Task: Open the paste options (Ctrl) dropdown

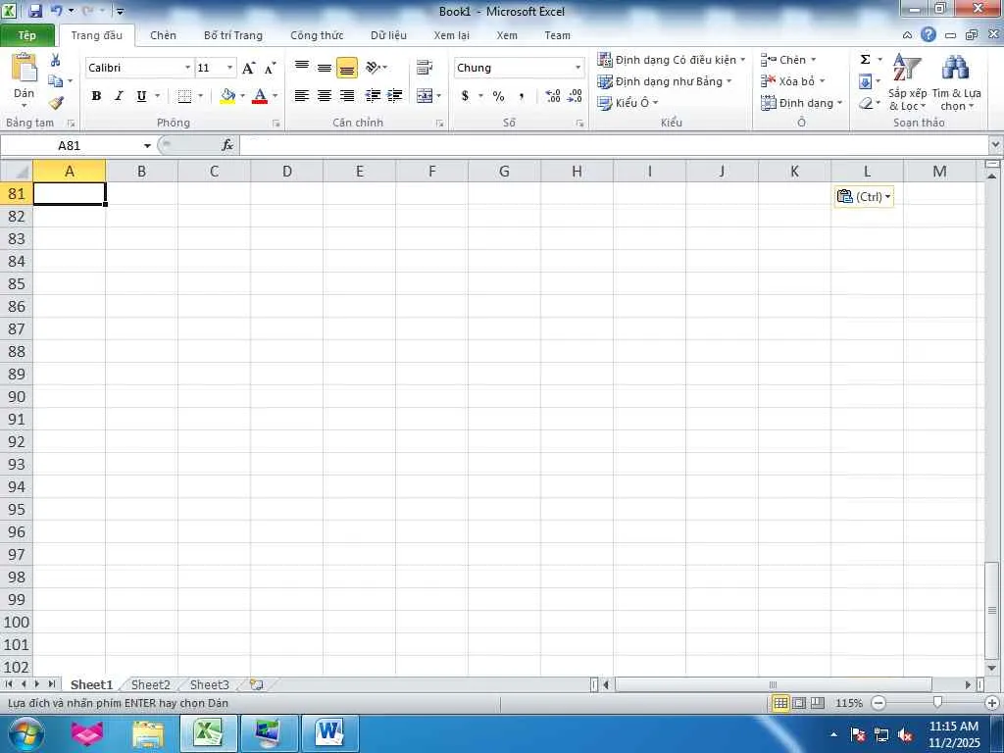Action: [864, 196]
